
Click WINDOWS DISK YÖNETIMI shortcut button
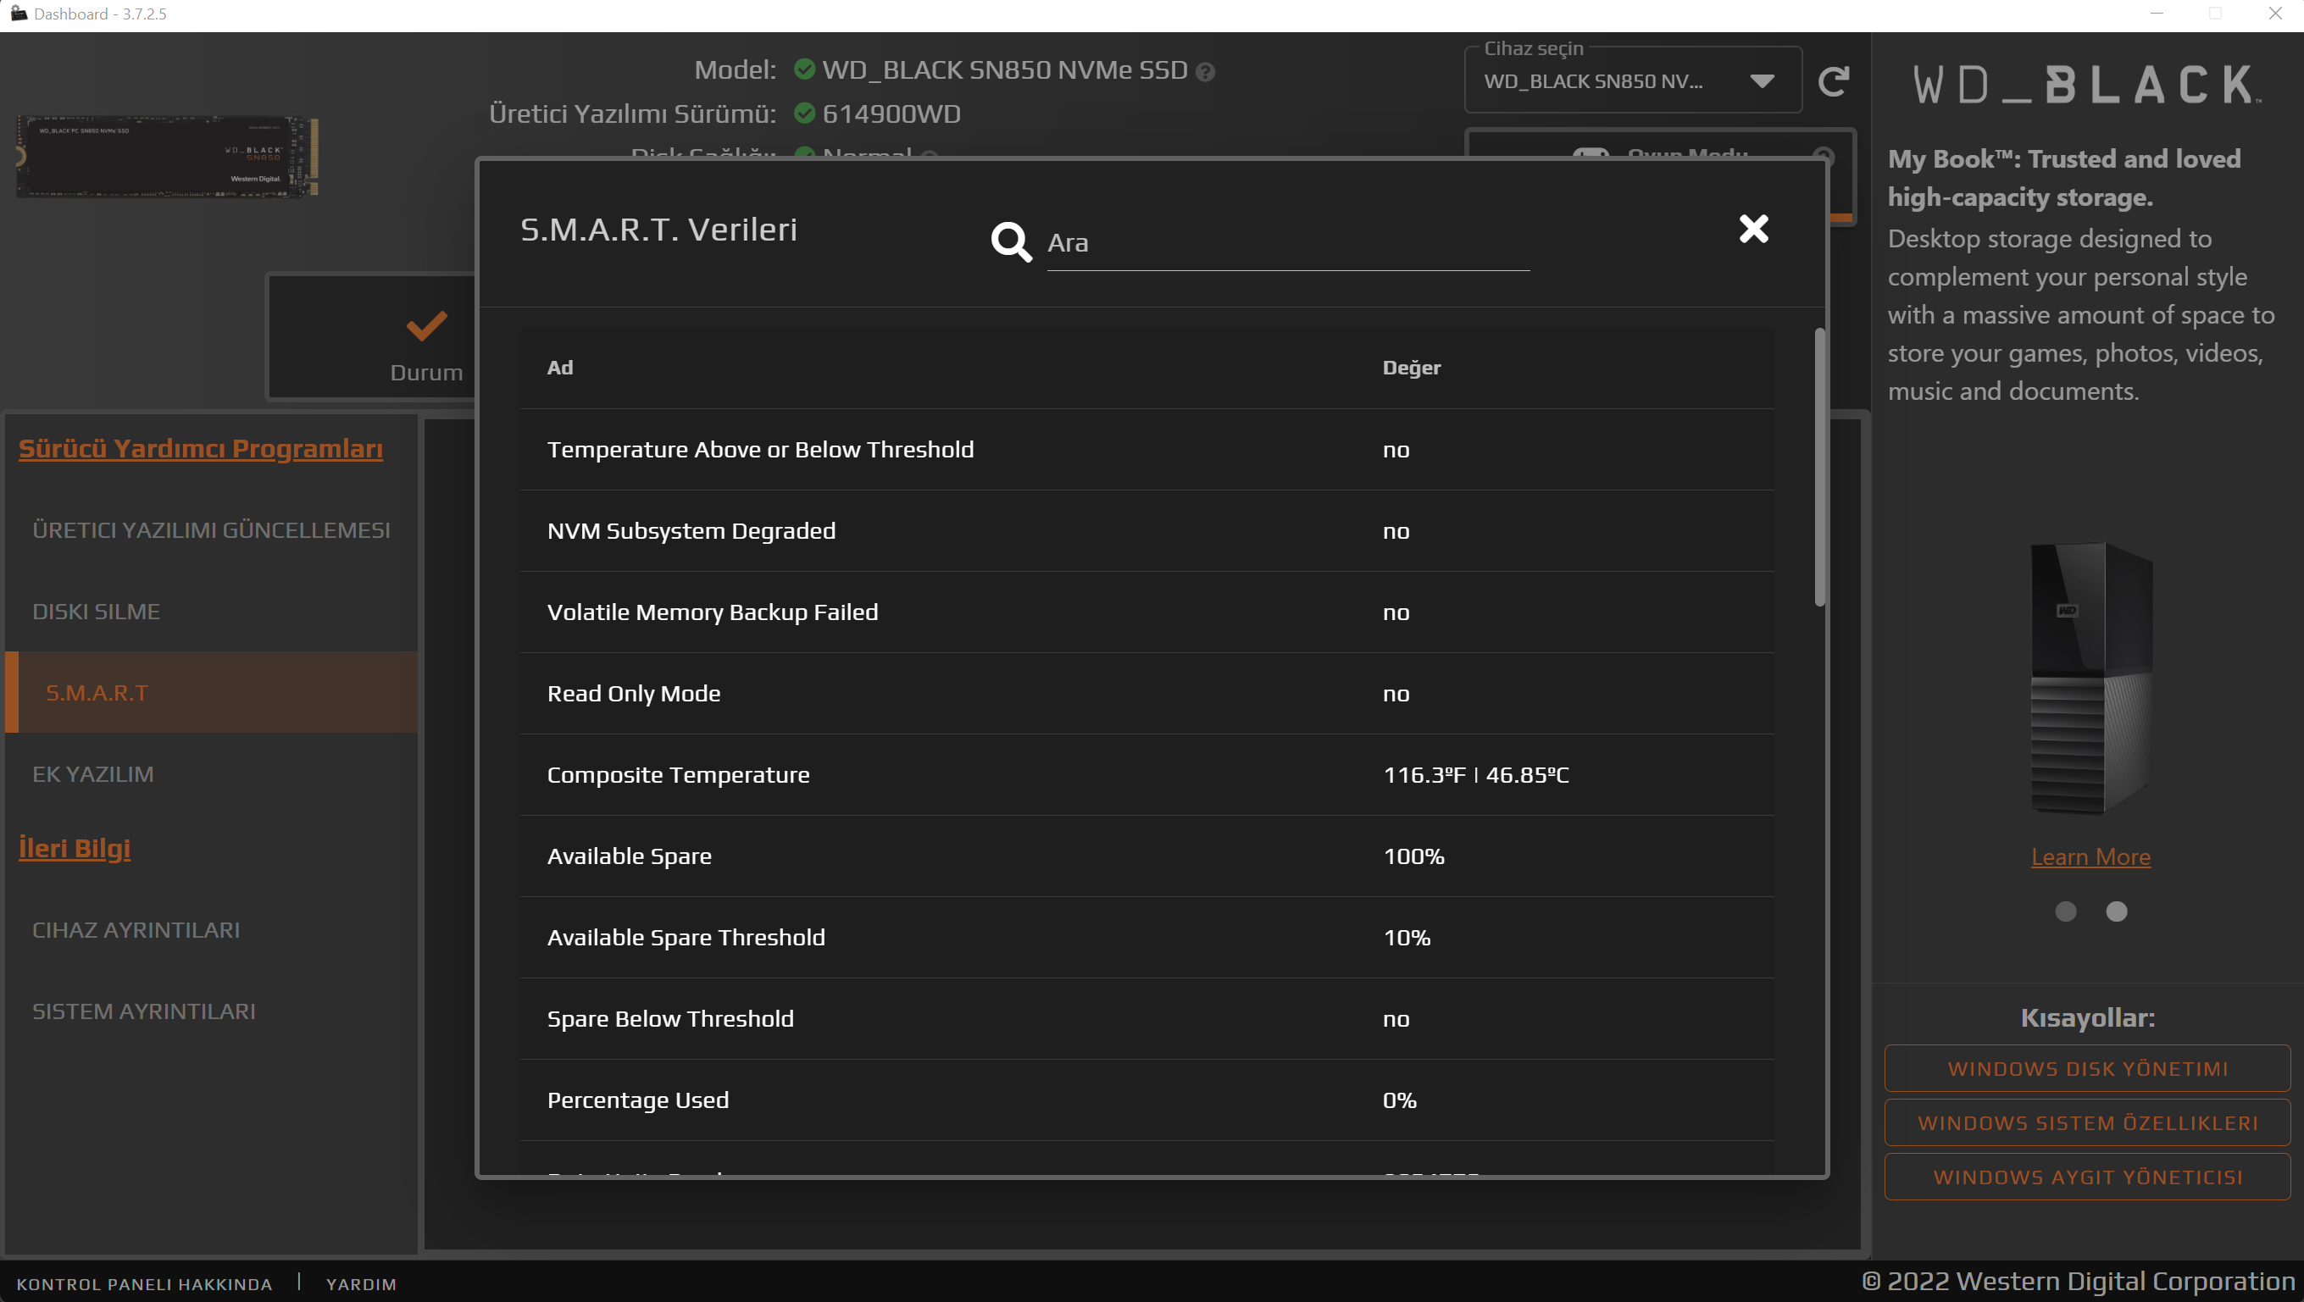2087,1068
